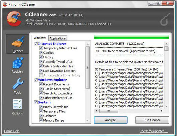The height and width of the screenshot is (136, 177).
Task: Uncheck the Cookies checkbox
Action: (x=41, y=53)
